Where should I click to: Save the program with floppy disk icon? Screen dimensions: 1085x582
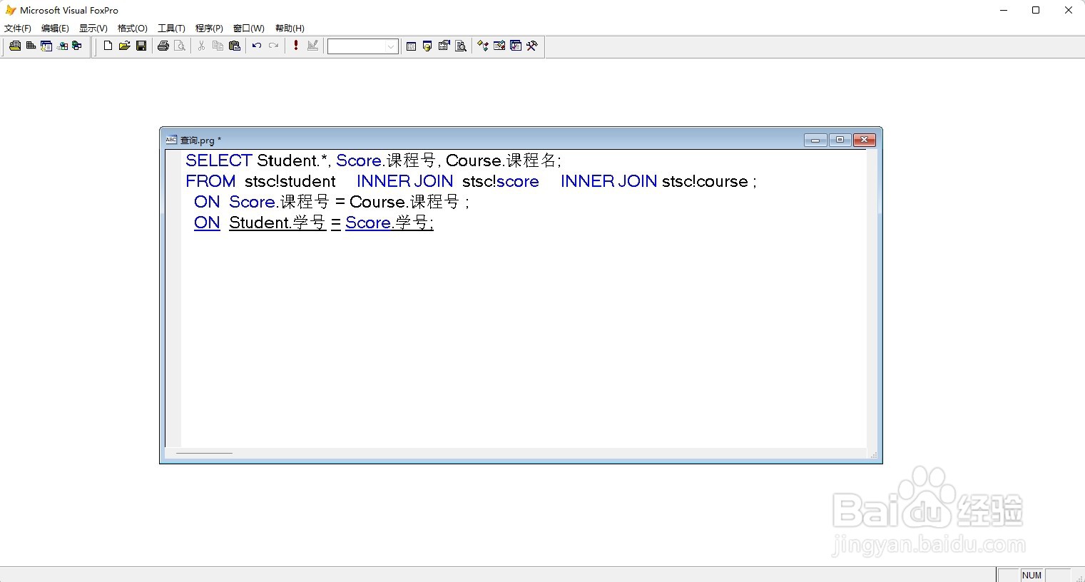pyautogui.click(x=141, y=46)
